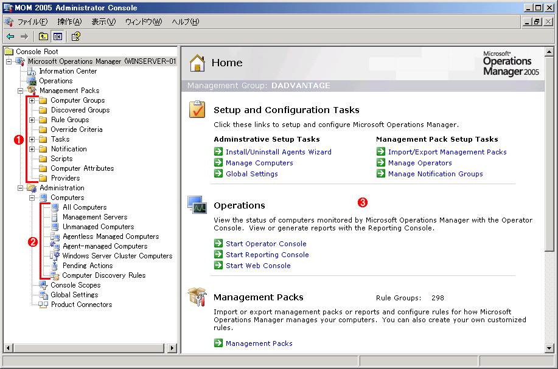The width and height of the screenshot is (558, 369).
Task: Select the Microsoft Operations Manager root tree item
Action: click(x=102, y=61)
